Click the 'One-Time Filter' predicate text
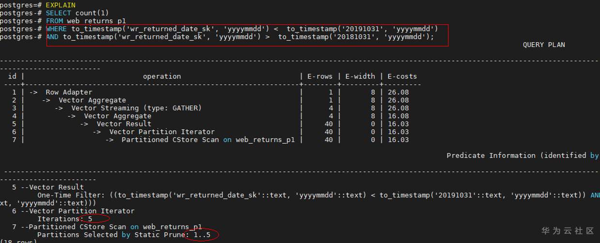 click(x=69, y=195)
